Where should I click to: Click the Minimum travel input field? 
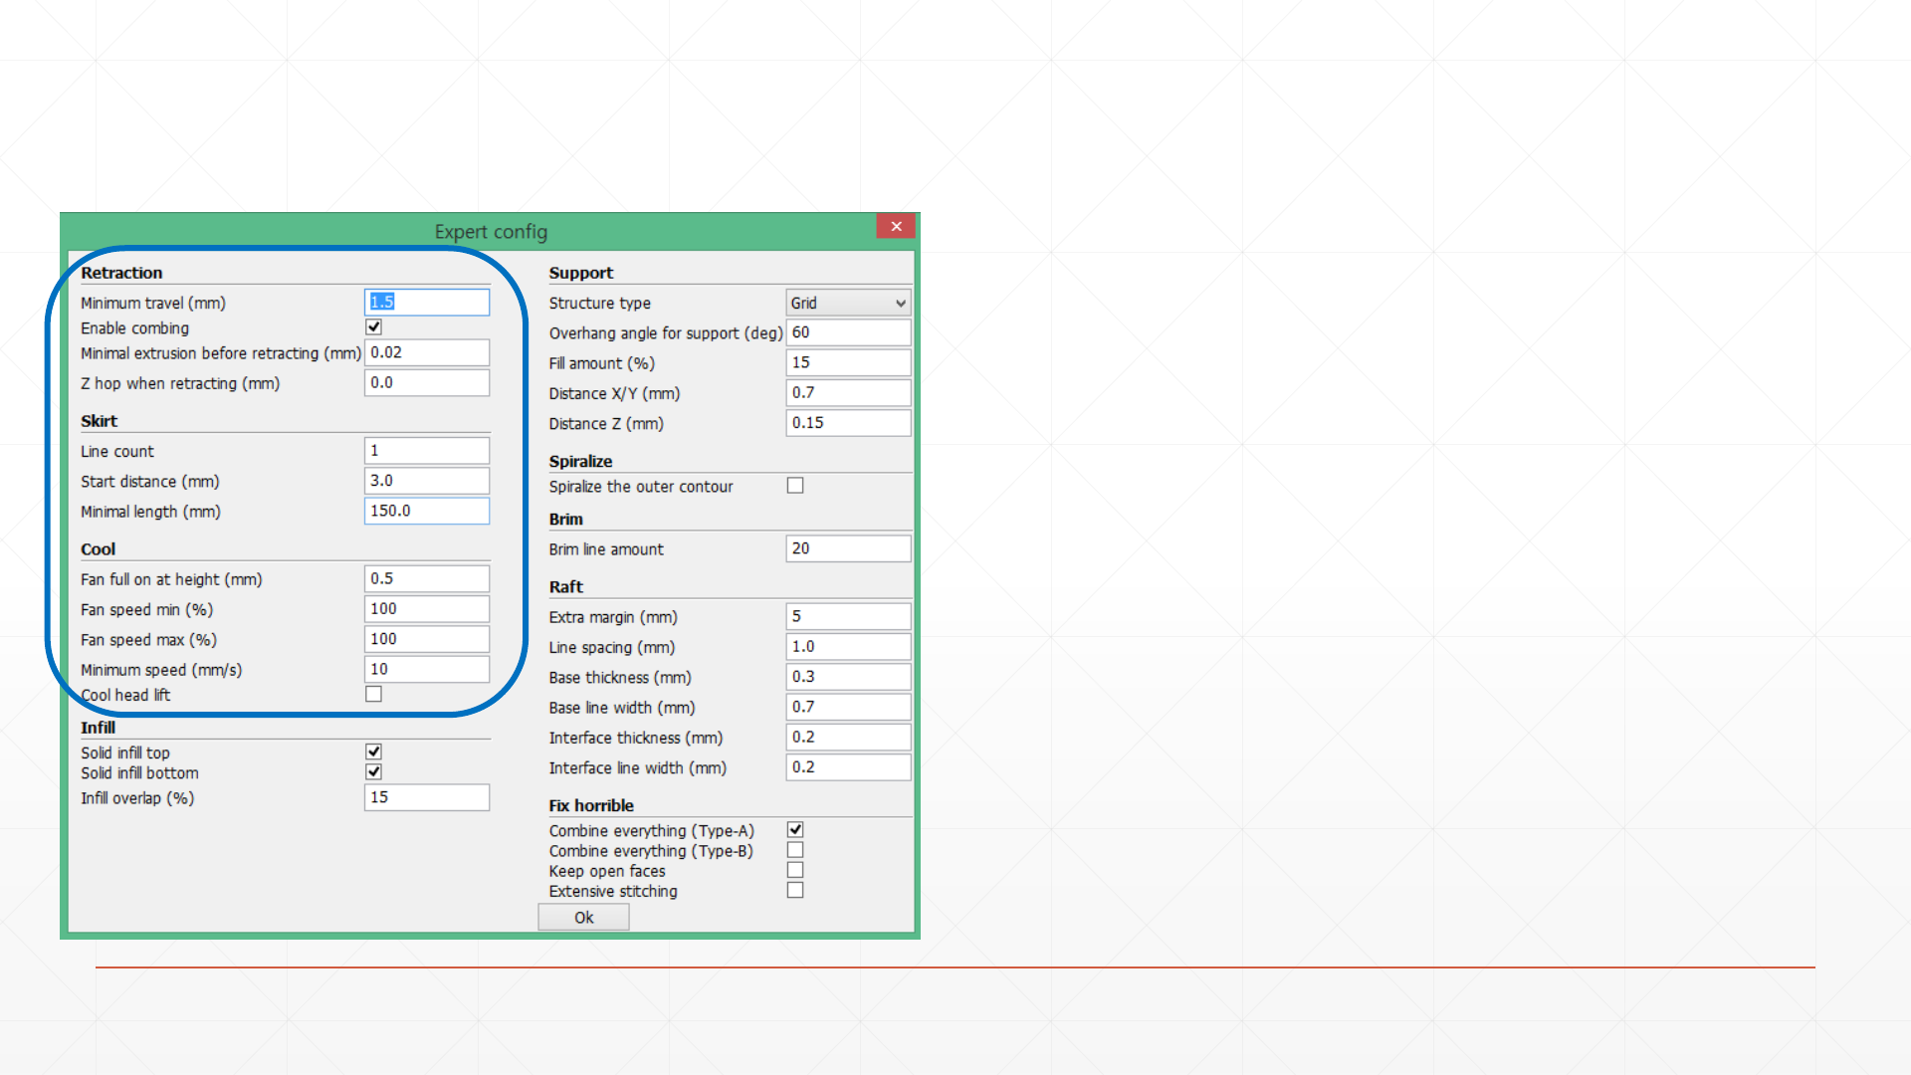click(427, 303)
